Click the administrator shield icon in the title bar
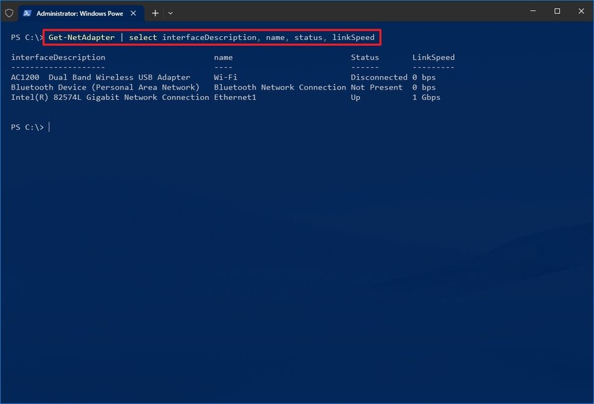This screenshot has height=404, width=594. 9,12
